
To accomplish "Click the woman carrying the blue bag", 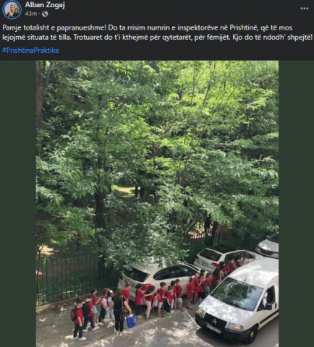I will click(119, 312).
